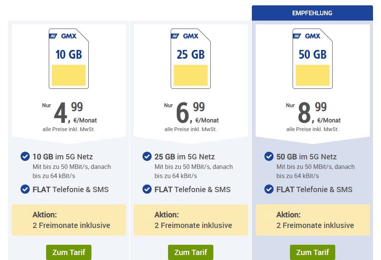Screen dimensions: 381x260
Task: Choose Zum Tarif under the 50 GB plan
Action: [x=312, y=252]
